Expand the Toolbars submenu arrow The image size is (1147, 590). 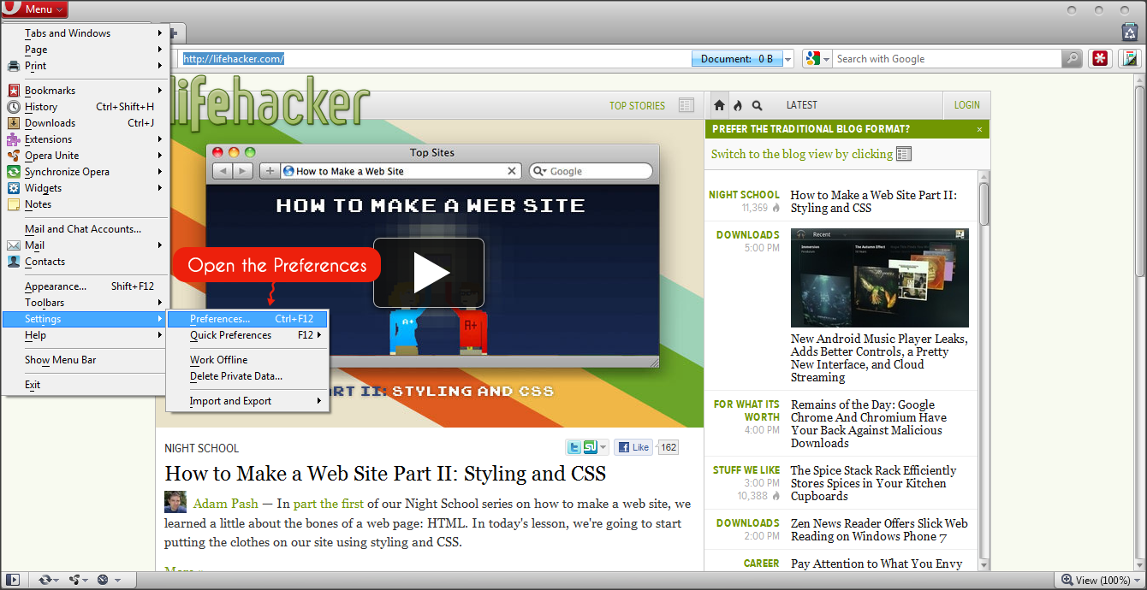pyautogui.click(x=160, y=303)
